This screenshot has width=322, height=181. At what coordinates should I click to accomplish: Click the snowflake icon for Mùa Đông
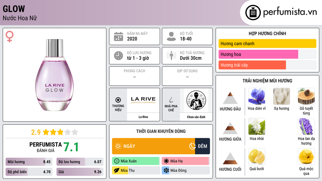[166, 171]
